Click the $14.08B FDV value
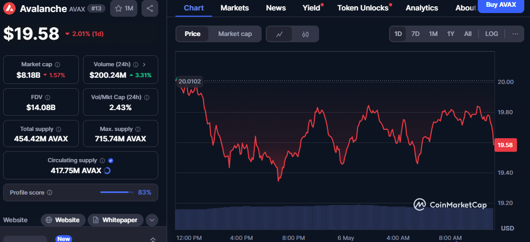This screenshot has width=530, height=242. pos(41,107)
